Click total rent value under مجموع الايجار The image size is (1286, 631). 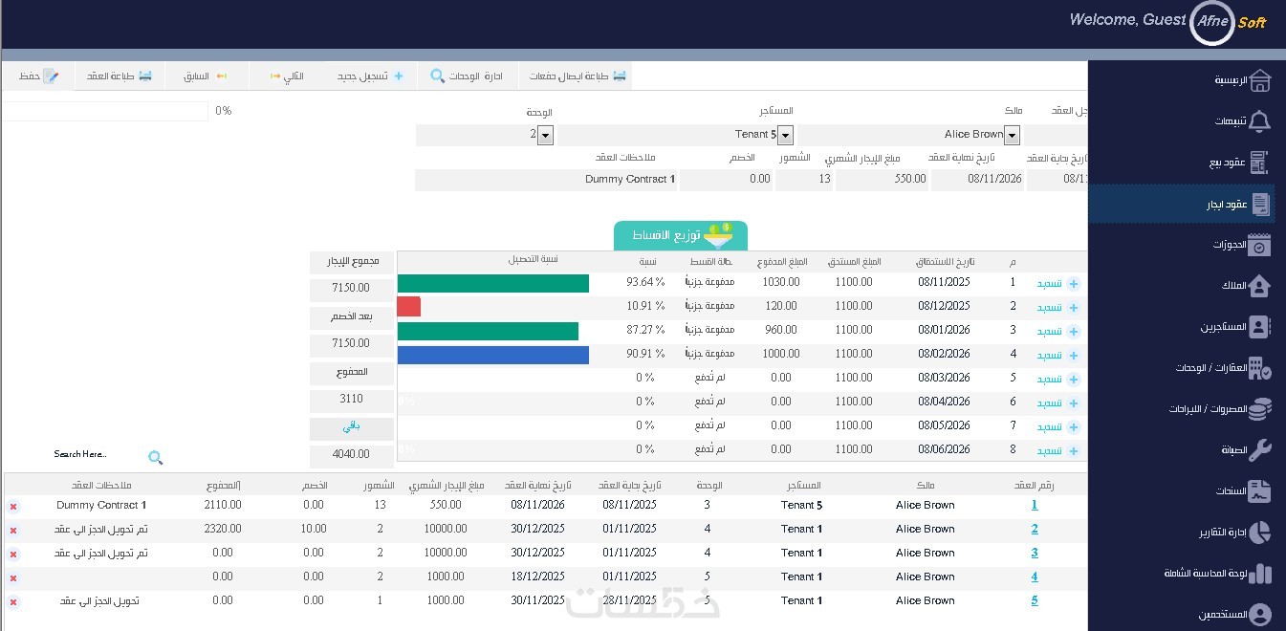[x=352, y=289]
